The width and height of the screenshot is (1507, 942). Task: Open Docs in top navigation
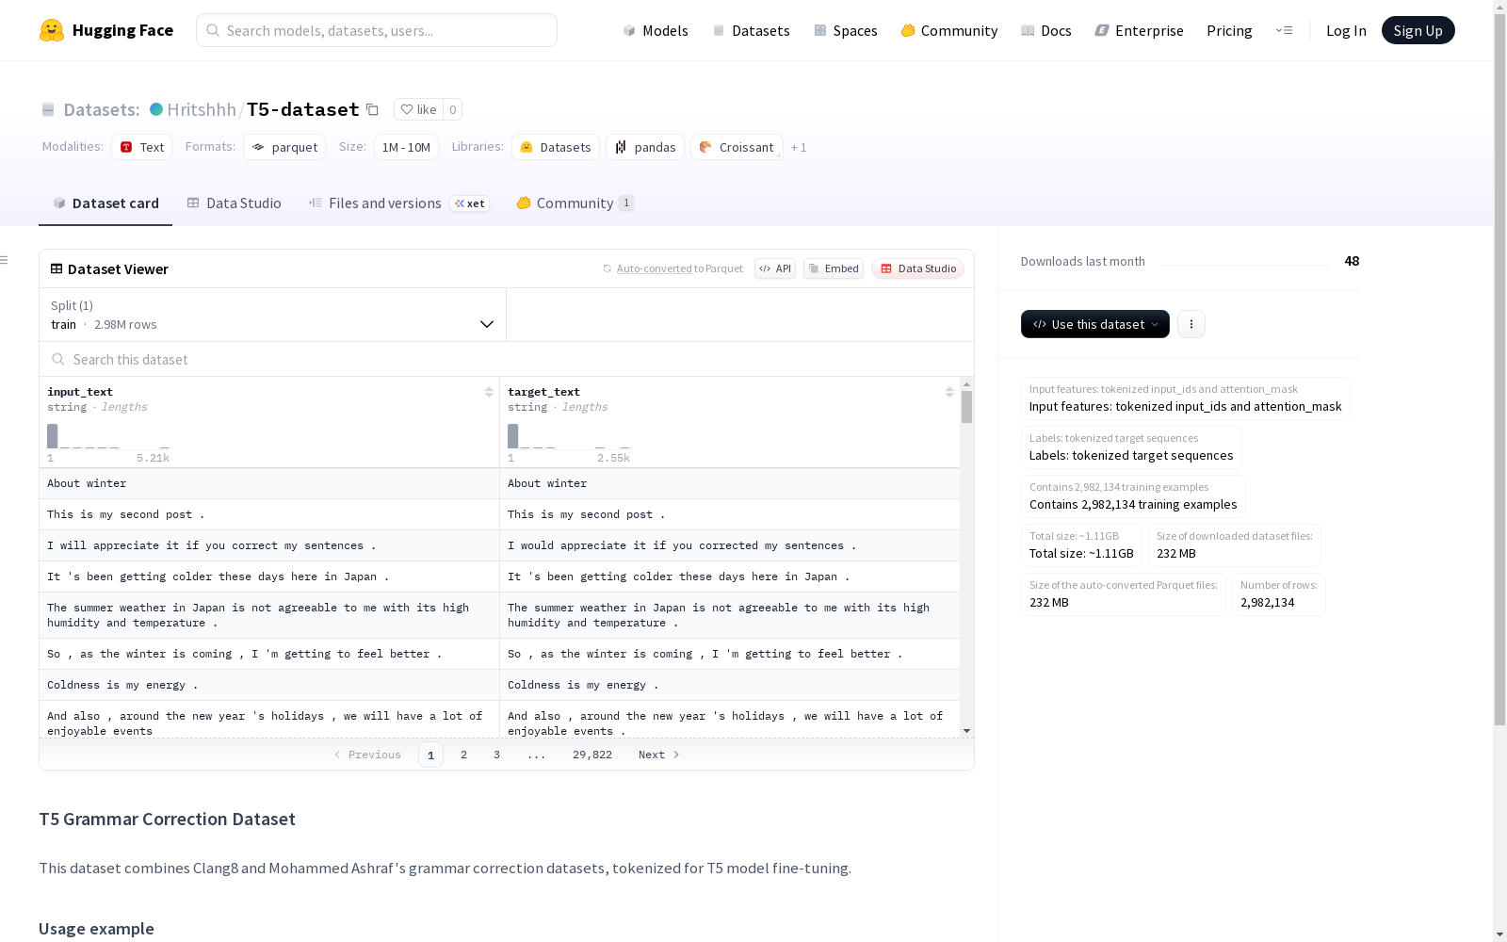click(x=1046, y=30)
